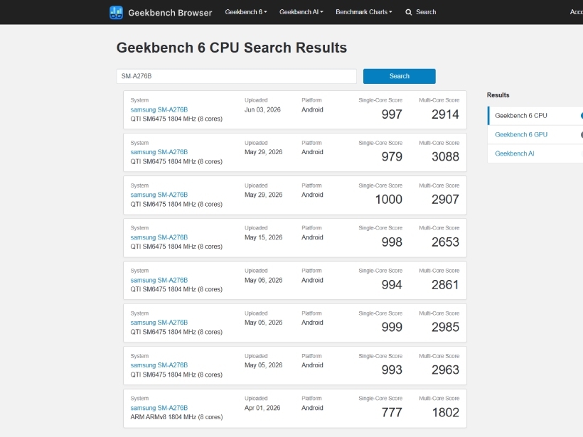The width and height of the screenshot is (583, 437).
Task: Open the Benchmark Charts dropdown
Action: click(x=363, y=12)
